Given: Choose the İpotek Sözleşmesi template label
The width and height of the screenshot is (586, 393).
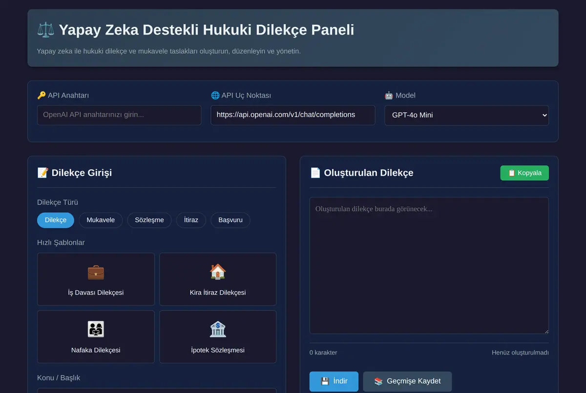Looking at the screenshot, I should [x=218, y=350].
